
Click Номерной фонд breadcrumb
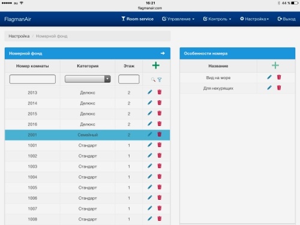(52, 36)
